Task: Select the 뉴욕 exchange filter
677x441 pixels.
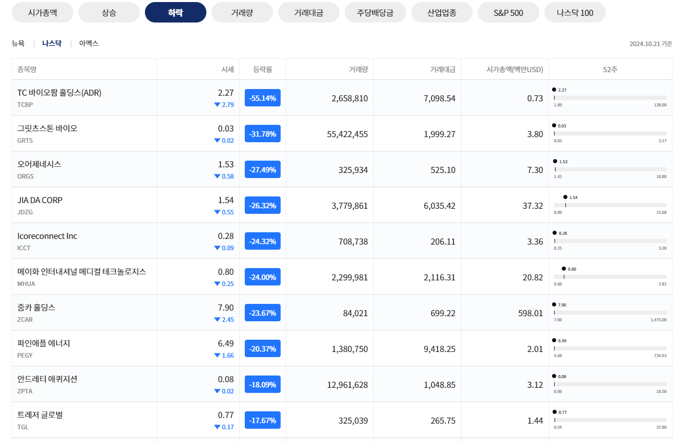Action: pyautogui.click(x=18, y=43)
